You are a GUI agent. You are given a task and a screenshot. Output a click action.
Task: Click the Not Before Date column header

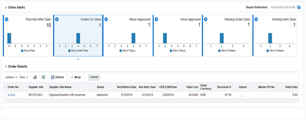pyautogui.click(x=127, y=87)
